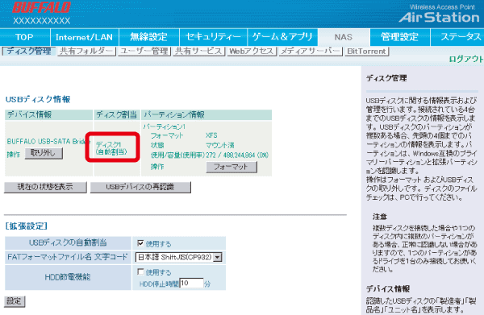Open the Webアクセス sub-tab
This screenshot has width=484, height=315.
coord(252,52)
